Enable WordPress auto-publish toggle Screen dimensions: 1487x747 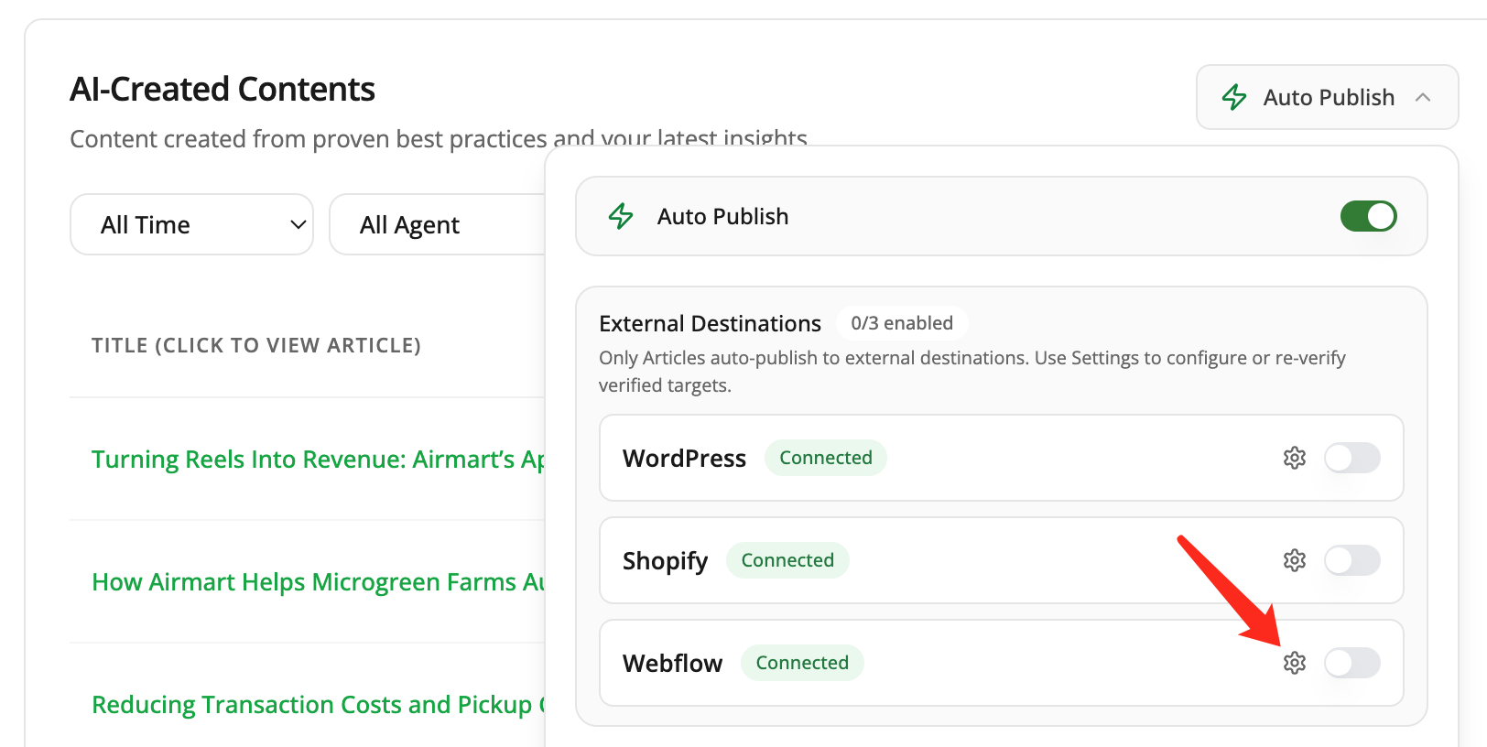[1352, 458]
